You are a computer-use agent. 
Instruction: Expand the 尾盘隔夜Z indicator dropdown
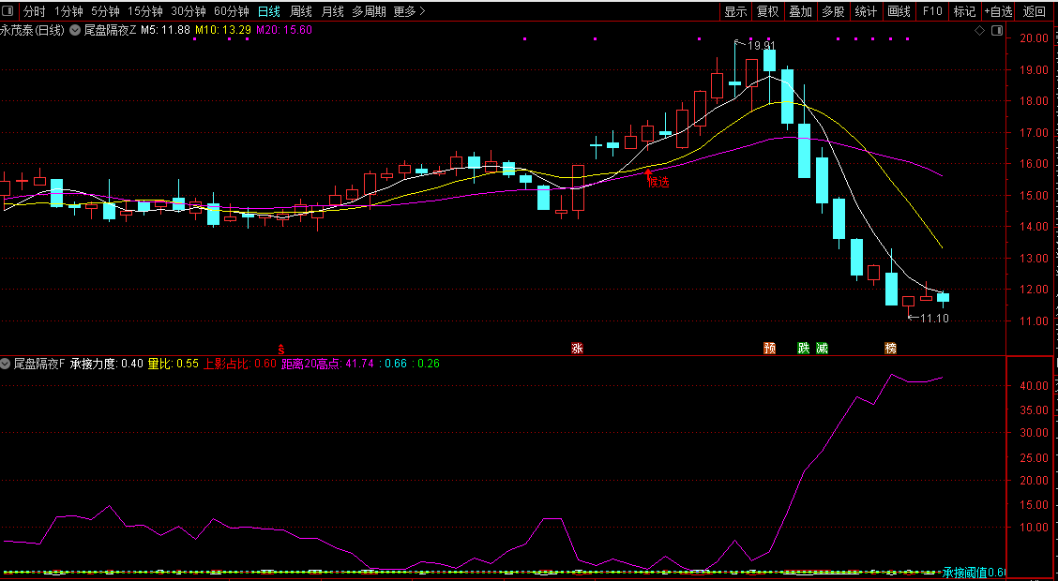75,30
